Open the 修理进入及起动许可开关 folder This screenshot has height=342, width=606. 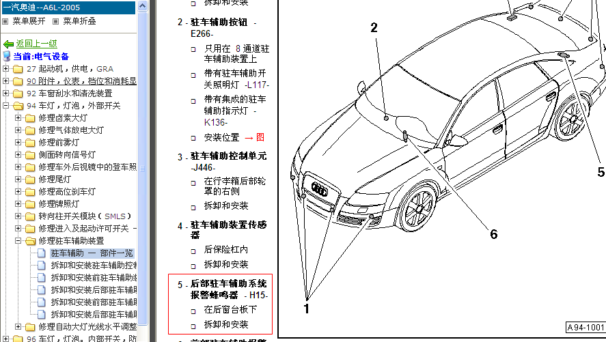87,229
